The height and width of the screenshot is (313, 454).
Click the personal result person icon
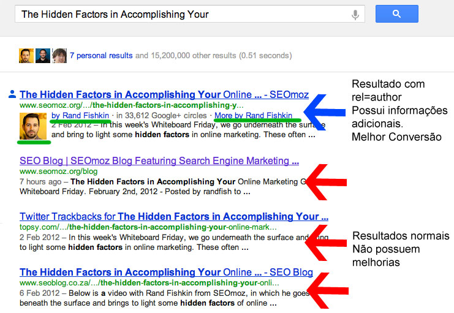12,94
